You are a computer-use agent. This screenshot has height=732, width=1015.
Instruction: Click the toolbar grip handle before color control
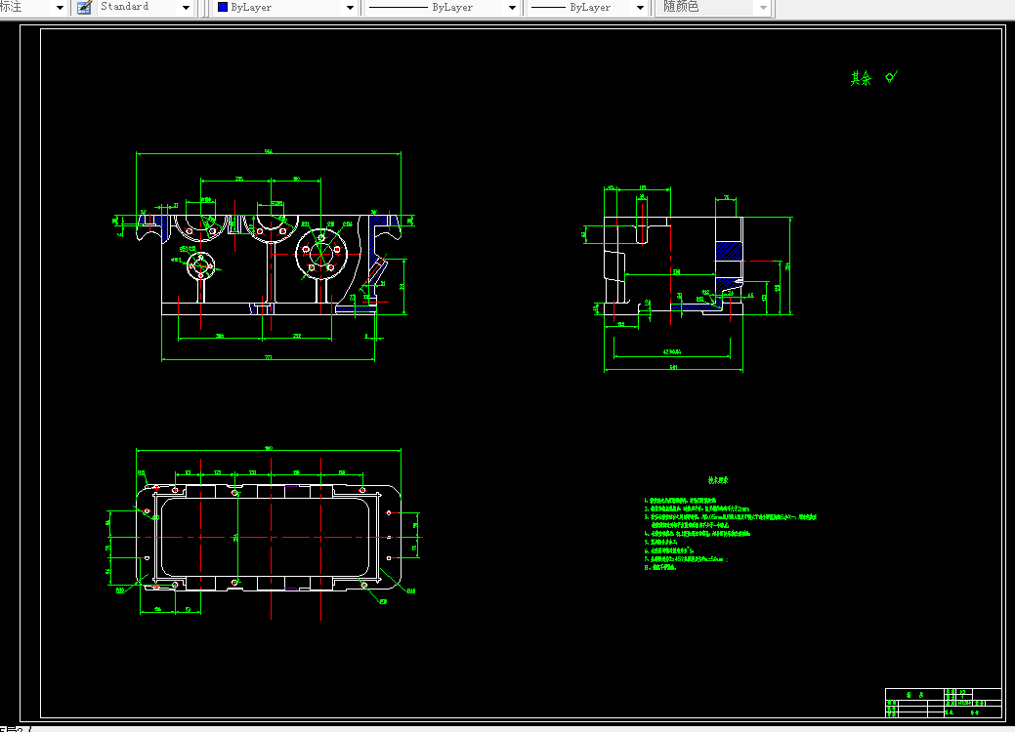click(x=206, y=8)
